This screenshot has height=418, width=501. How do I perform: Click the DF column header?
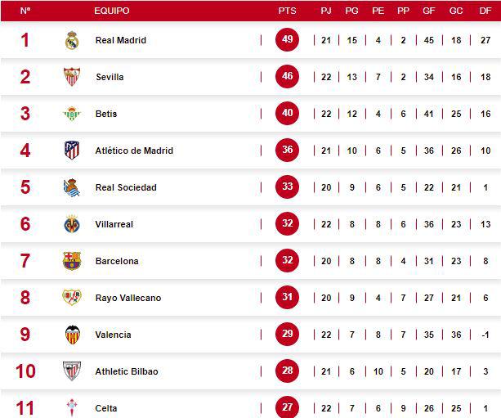485,11
